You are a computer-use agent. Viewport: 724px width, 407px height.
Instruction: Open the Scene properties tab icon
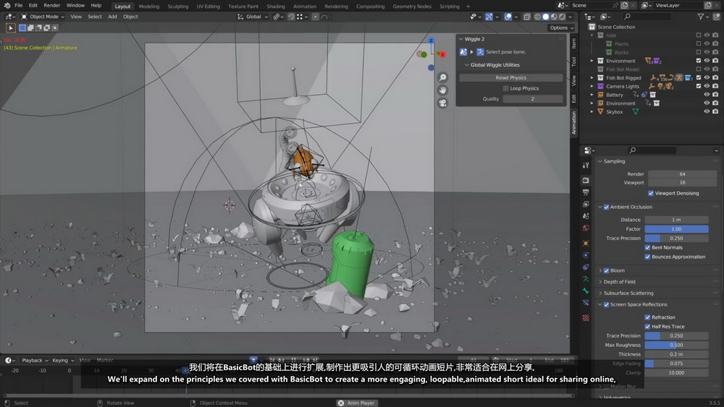point(586,216)
